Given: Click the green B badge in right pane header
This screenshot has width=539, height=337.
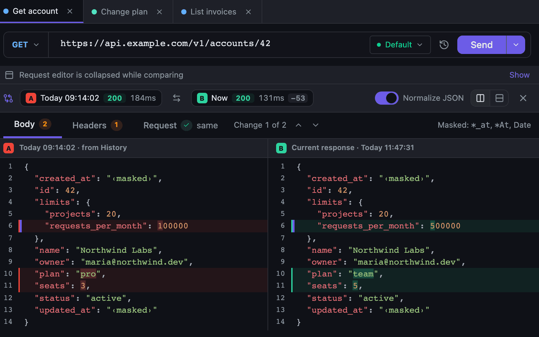Looking at the screenshot, I should point(281,148).
